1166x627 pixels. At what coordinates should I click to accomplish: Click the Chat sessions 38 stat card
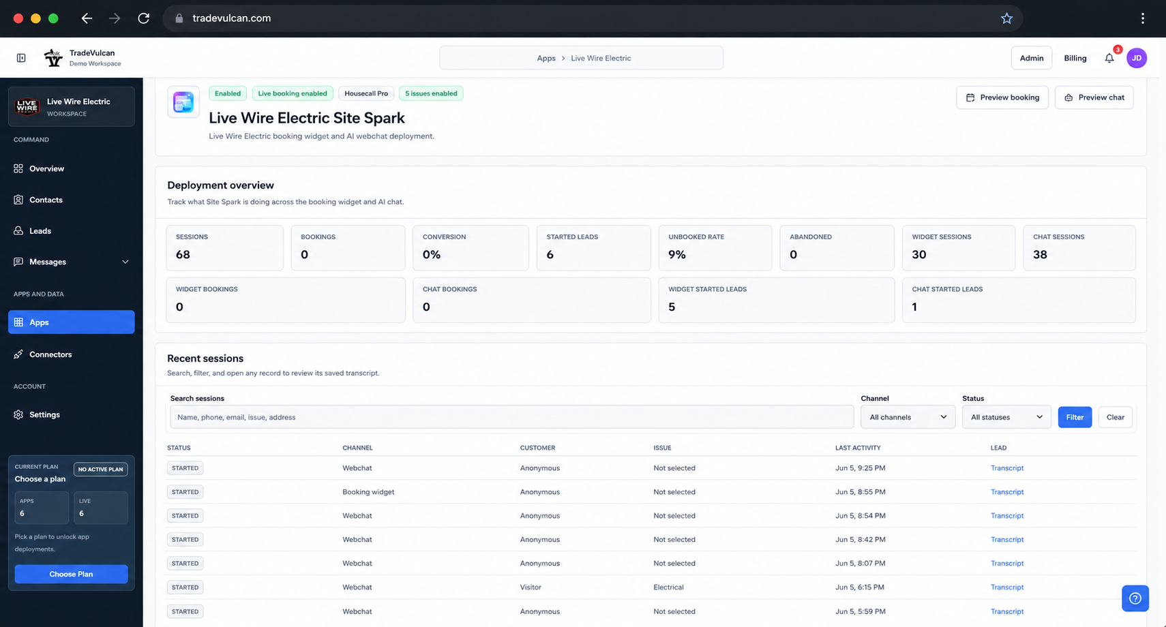point(1079,248)
